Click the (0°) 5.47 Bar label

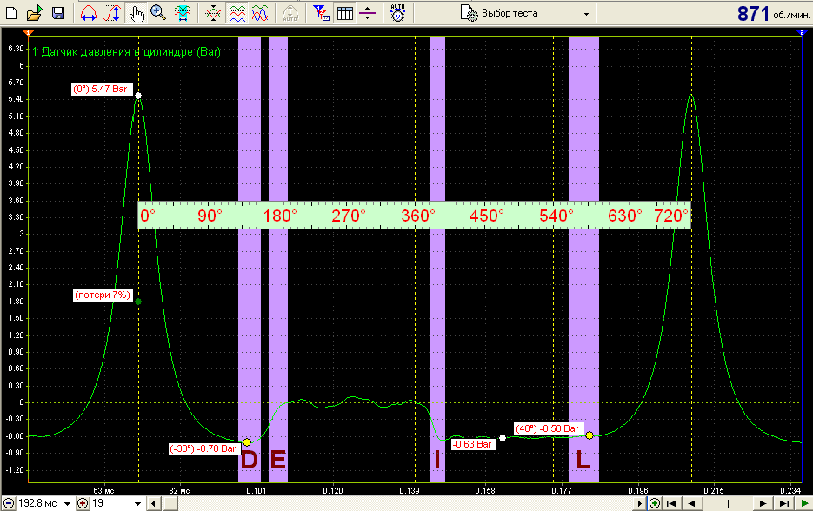click(102, 90)
